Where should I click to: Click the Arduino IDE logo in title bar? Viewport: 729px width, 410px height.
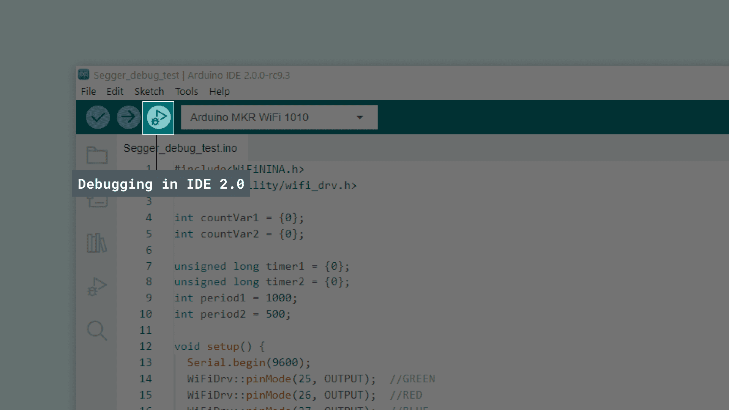point(84,75)
